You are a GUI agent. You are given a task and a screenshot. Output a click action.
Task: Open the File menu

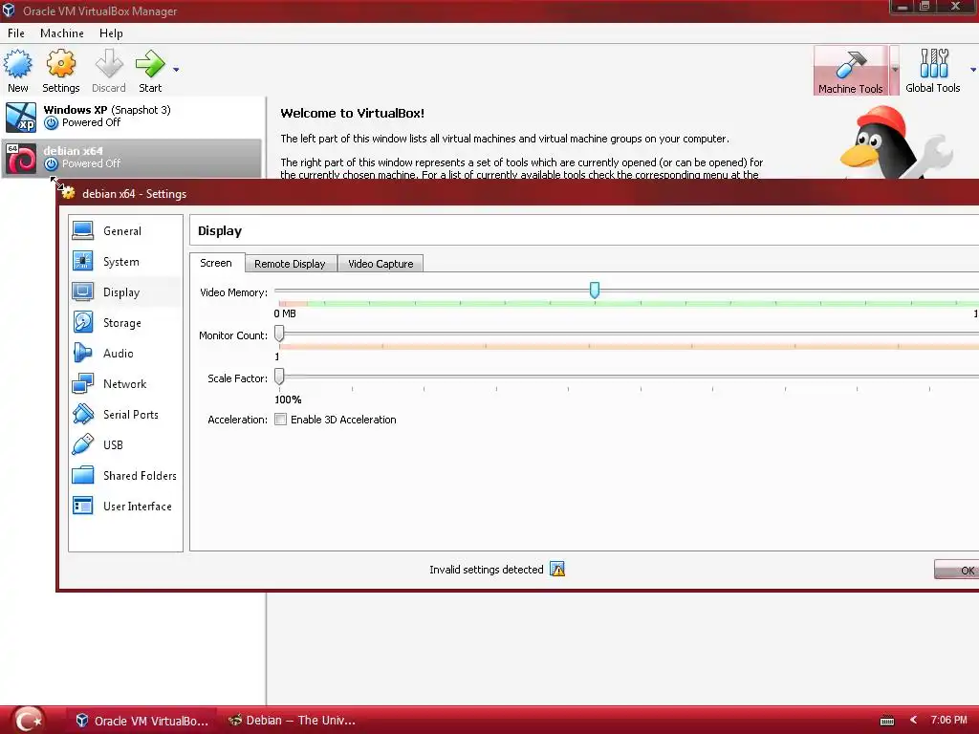coord(16,33)
